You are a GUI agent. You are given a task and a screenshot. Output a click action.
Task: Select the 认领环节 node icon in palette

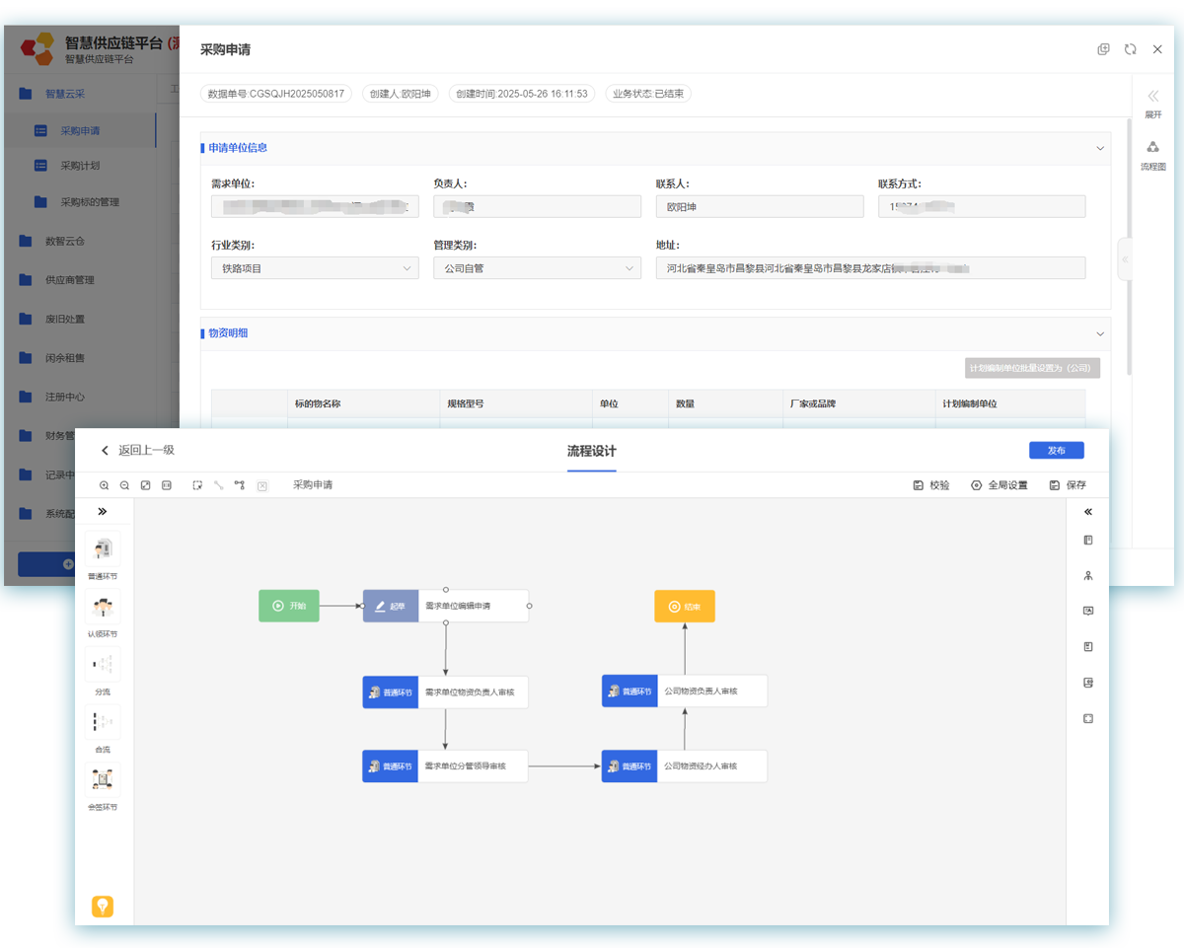[103, 607]
